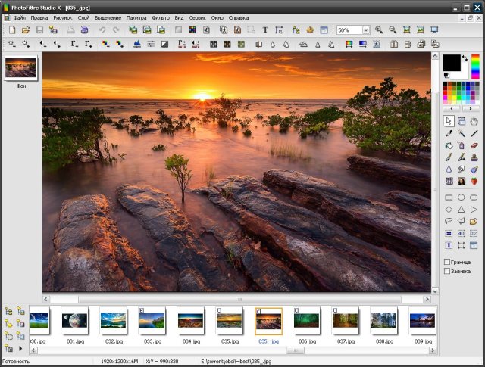Pick the Eraser tool
Image resolution: width=485 pixels, height=367 pixels.
coord(474,145)
